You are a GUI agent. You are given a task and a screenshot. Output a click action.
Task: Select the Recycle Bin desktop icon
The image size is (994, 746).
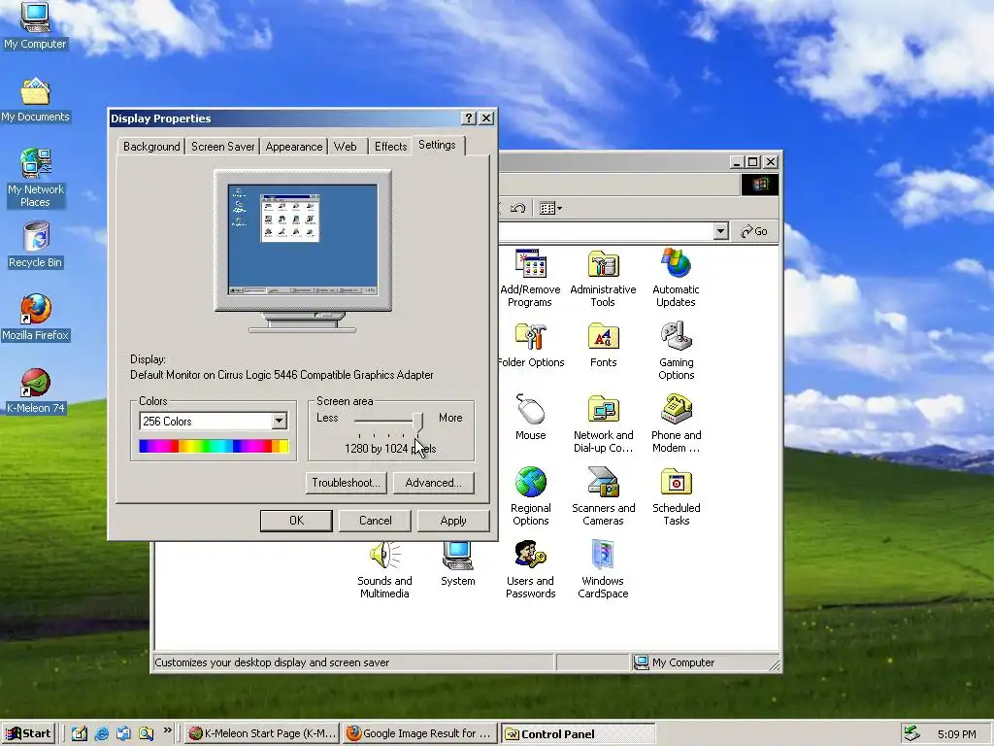pos(35,245)
